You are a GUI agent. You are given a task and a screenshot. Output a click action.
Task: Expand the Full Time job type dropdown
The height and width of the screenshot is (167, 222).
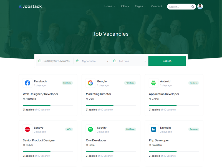click(x=130, y=61)
